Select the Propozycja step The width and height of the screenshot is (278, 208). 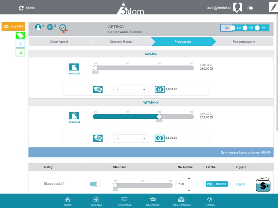(x=183, y=41)
